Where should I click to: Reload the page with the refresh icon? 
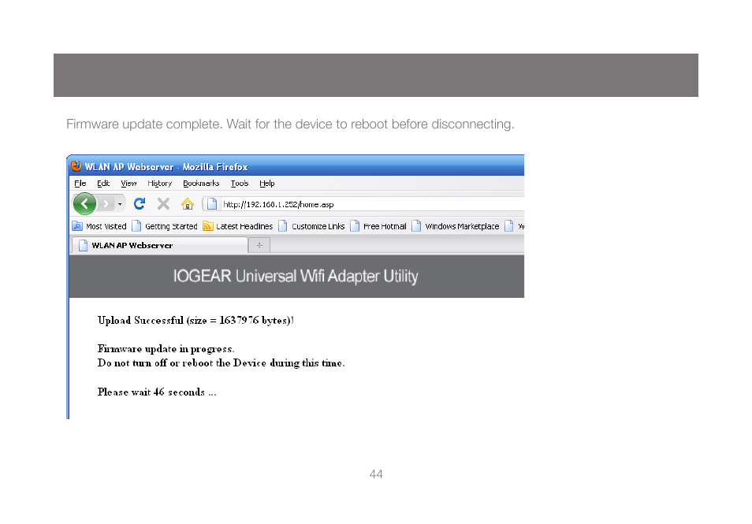point(139,204)
